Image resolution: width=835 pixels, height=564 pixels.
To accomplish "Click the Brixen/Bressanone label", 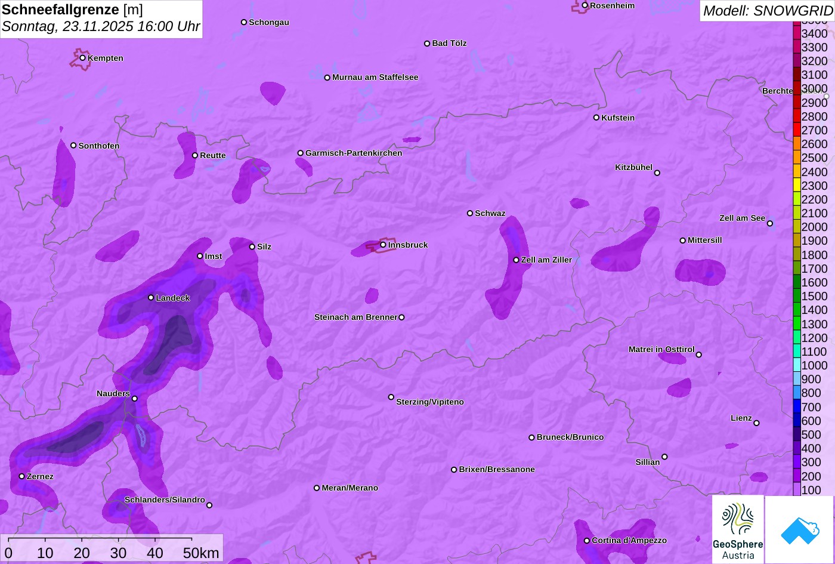I will [x=497, y=470].
